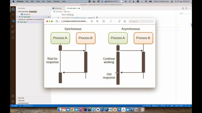Click the notifications bell in status bar
Screen dimensions: 202x113
point(189,106)
